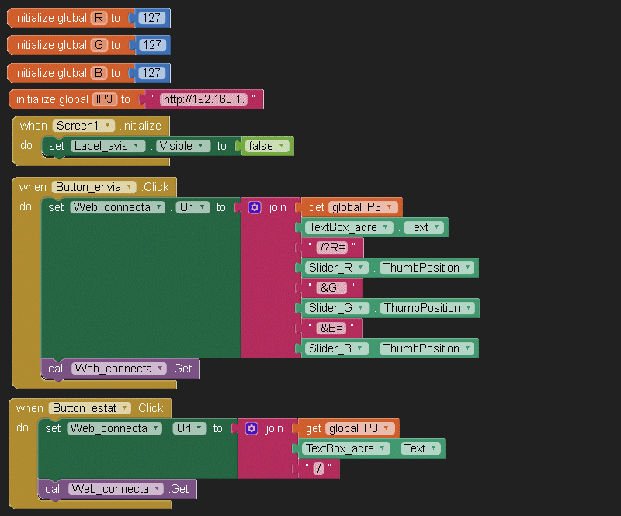Rename the IP3 global variable name field
Image resolution: width=621 pixels, height=516 pixels.
(103, 99)
